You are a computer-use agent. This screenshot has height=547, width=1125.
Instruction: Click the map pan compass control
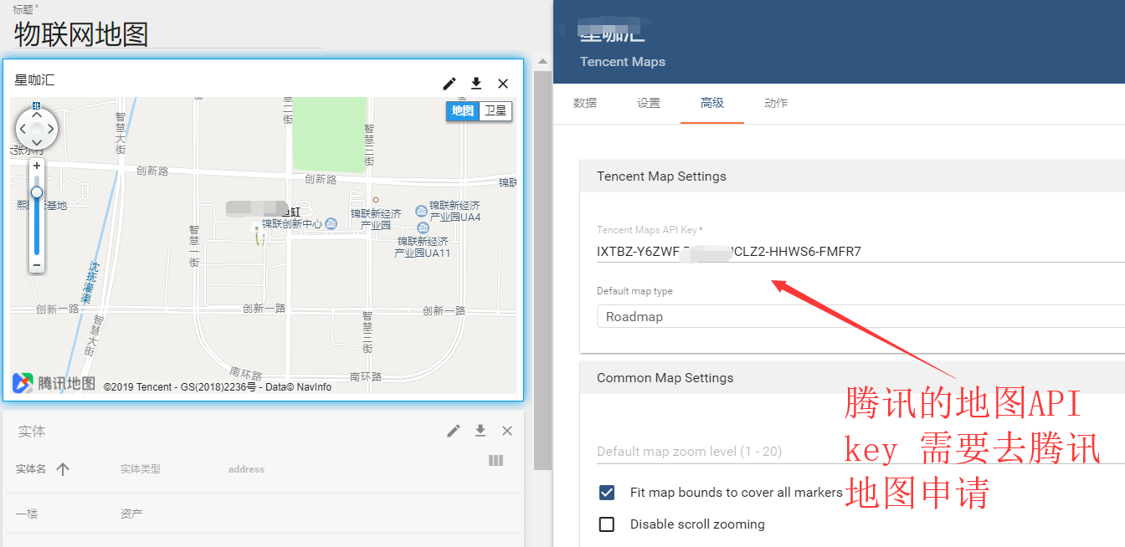click(x=36, y=127)
